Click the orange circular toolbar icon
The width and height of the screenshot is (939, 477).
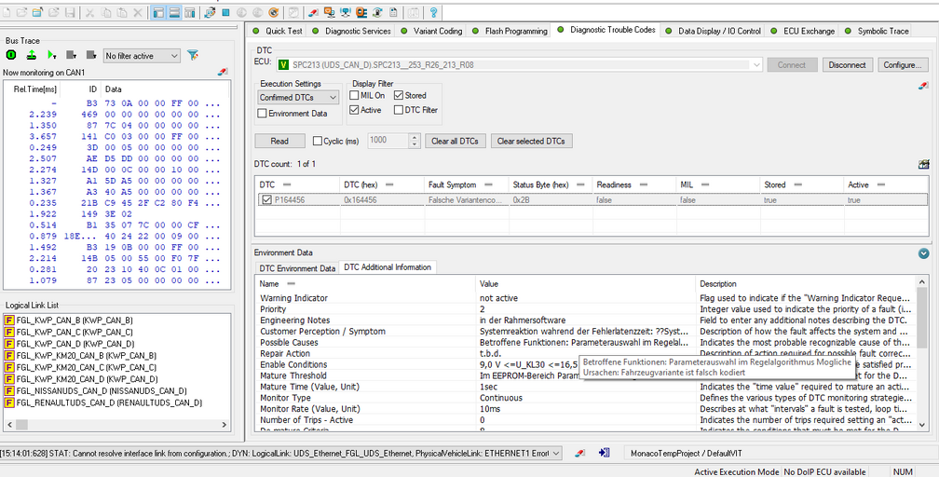tap(274, 12)
